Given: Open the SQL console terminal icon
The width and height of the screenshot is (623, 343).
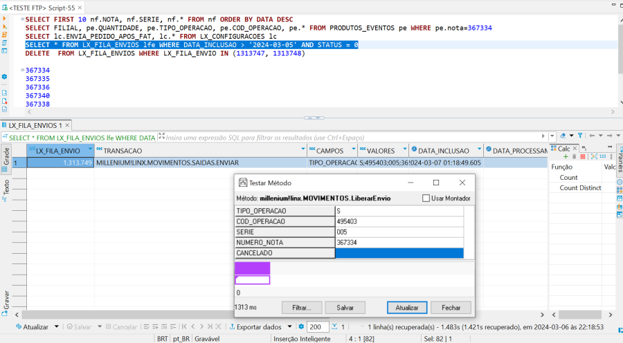Looking at the screenshot, I should [4, 50].
